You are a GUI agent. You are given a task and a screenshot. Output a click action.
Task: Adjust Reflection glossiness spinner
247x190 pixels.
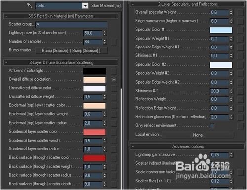pos(231,117)
